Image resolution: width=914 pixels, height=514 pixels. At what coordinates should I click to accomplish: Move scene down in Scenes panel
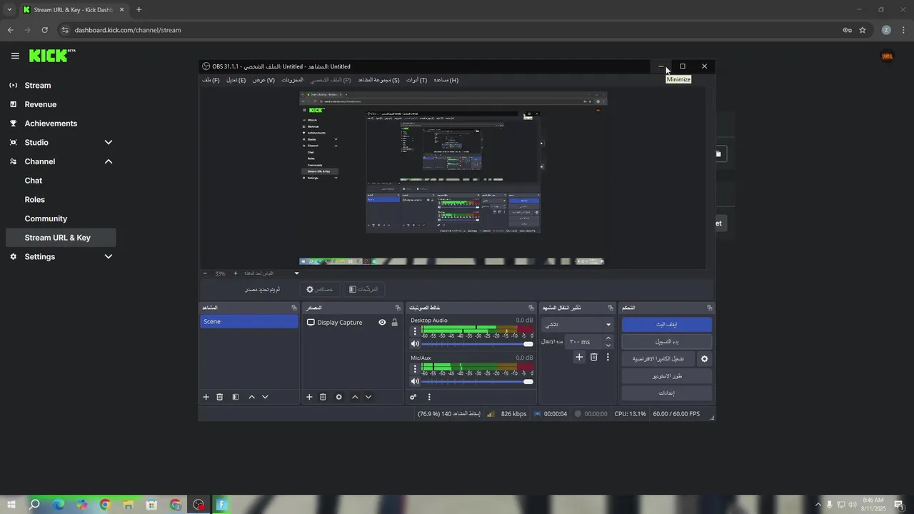[x=265, y=397]
